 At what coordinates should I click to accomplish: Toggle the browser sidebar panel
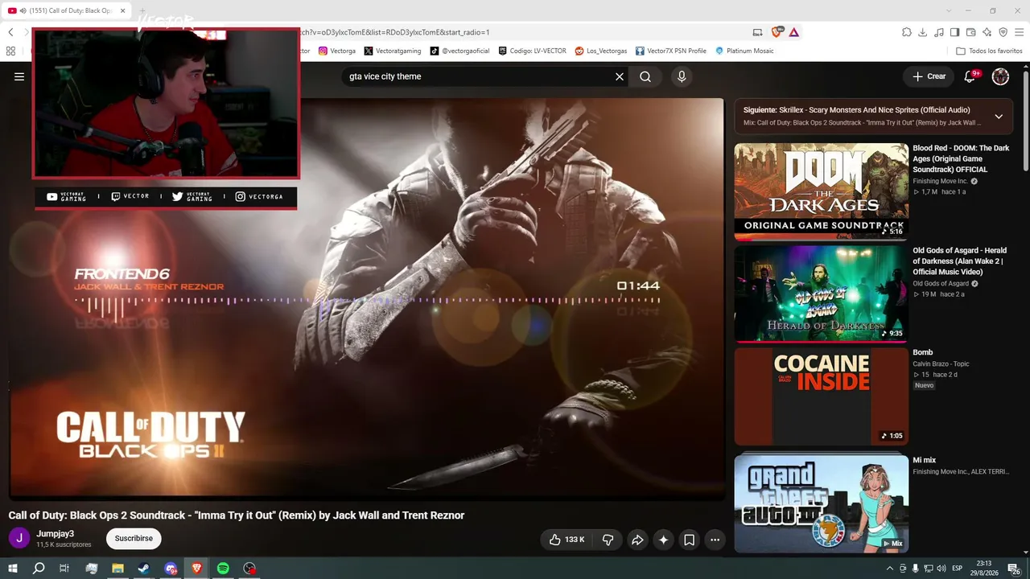coord(955,32)
